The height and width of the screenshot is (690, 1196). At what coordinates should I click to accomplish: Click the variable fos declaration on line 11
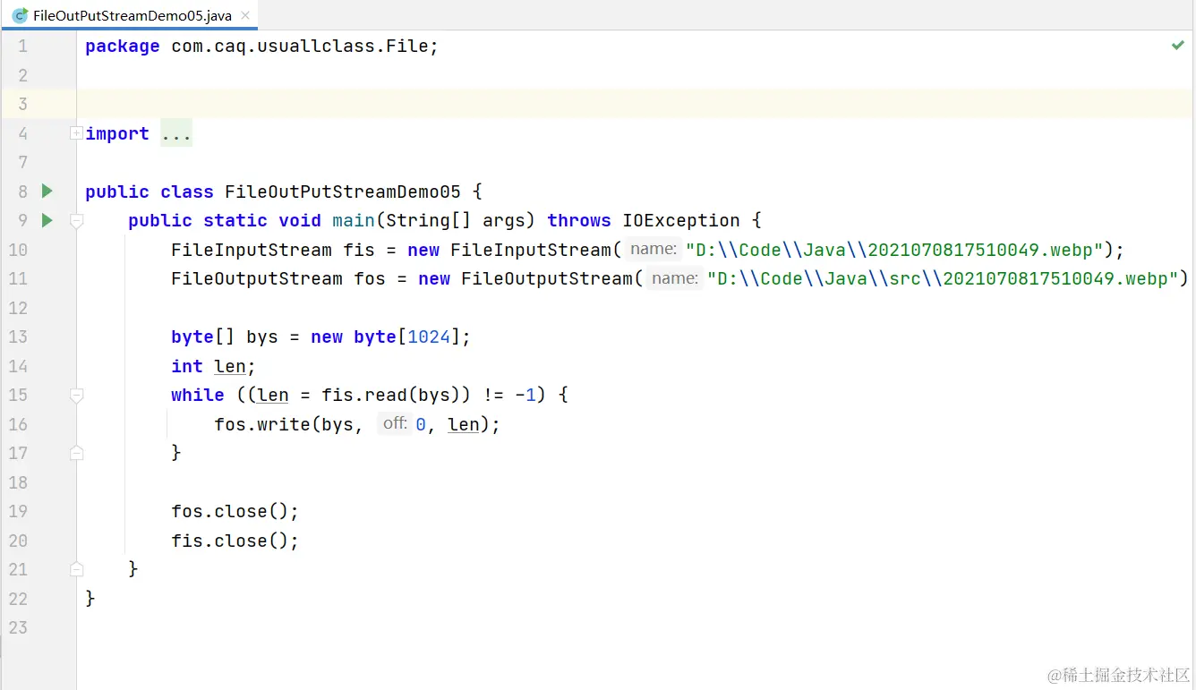(x=370, y=278)
